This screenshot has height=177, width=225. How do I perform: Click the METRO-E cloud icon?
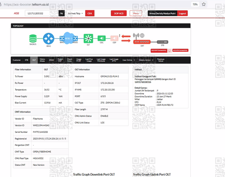click(68, 38)
